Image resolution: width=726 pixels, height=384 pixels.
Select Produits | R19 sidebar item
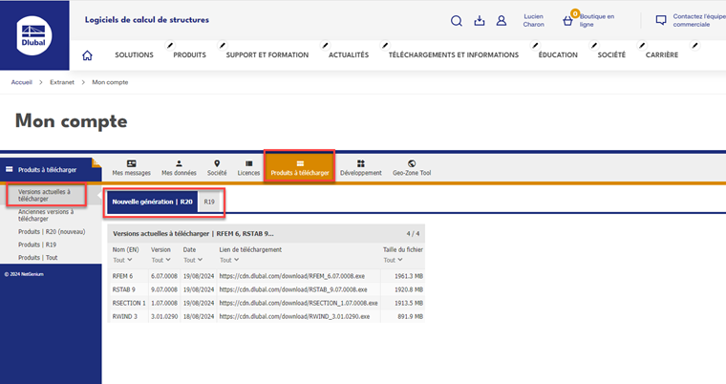(x=37, y=245)
